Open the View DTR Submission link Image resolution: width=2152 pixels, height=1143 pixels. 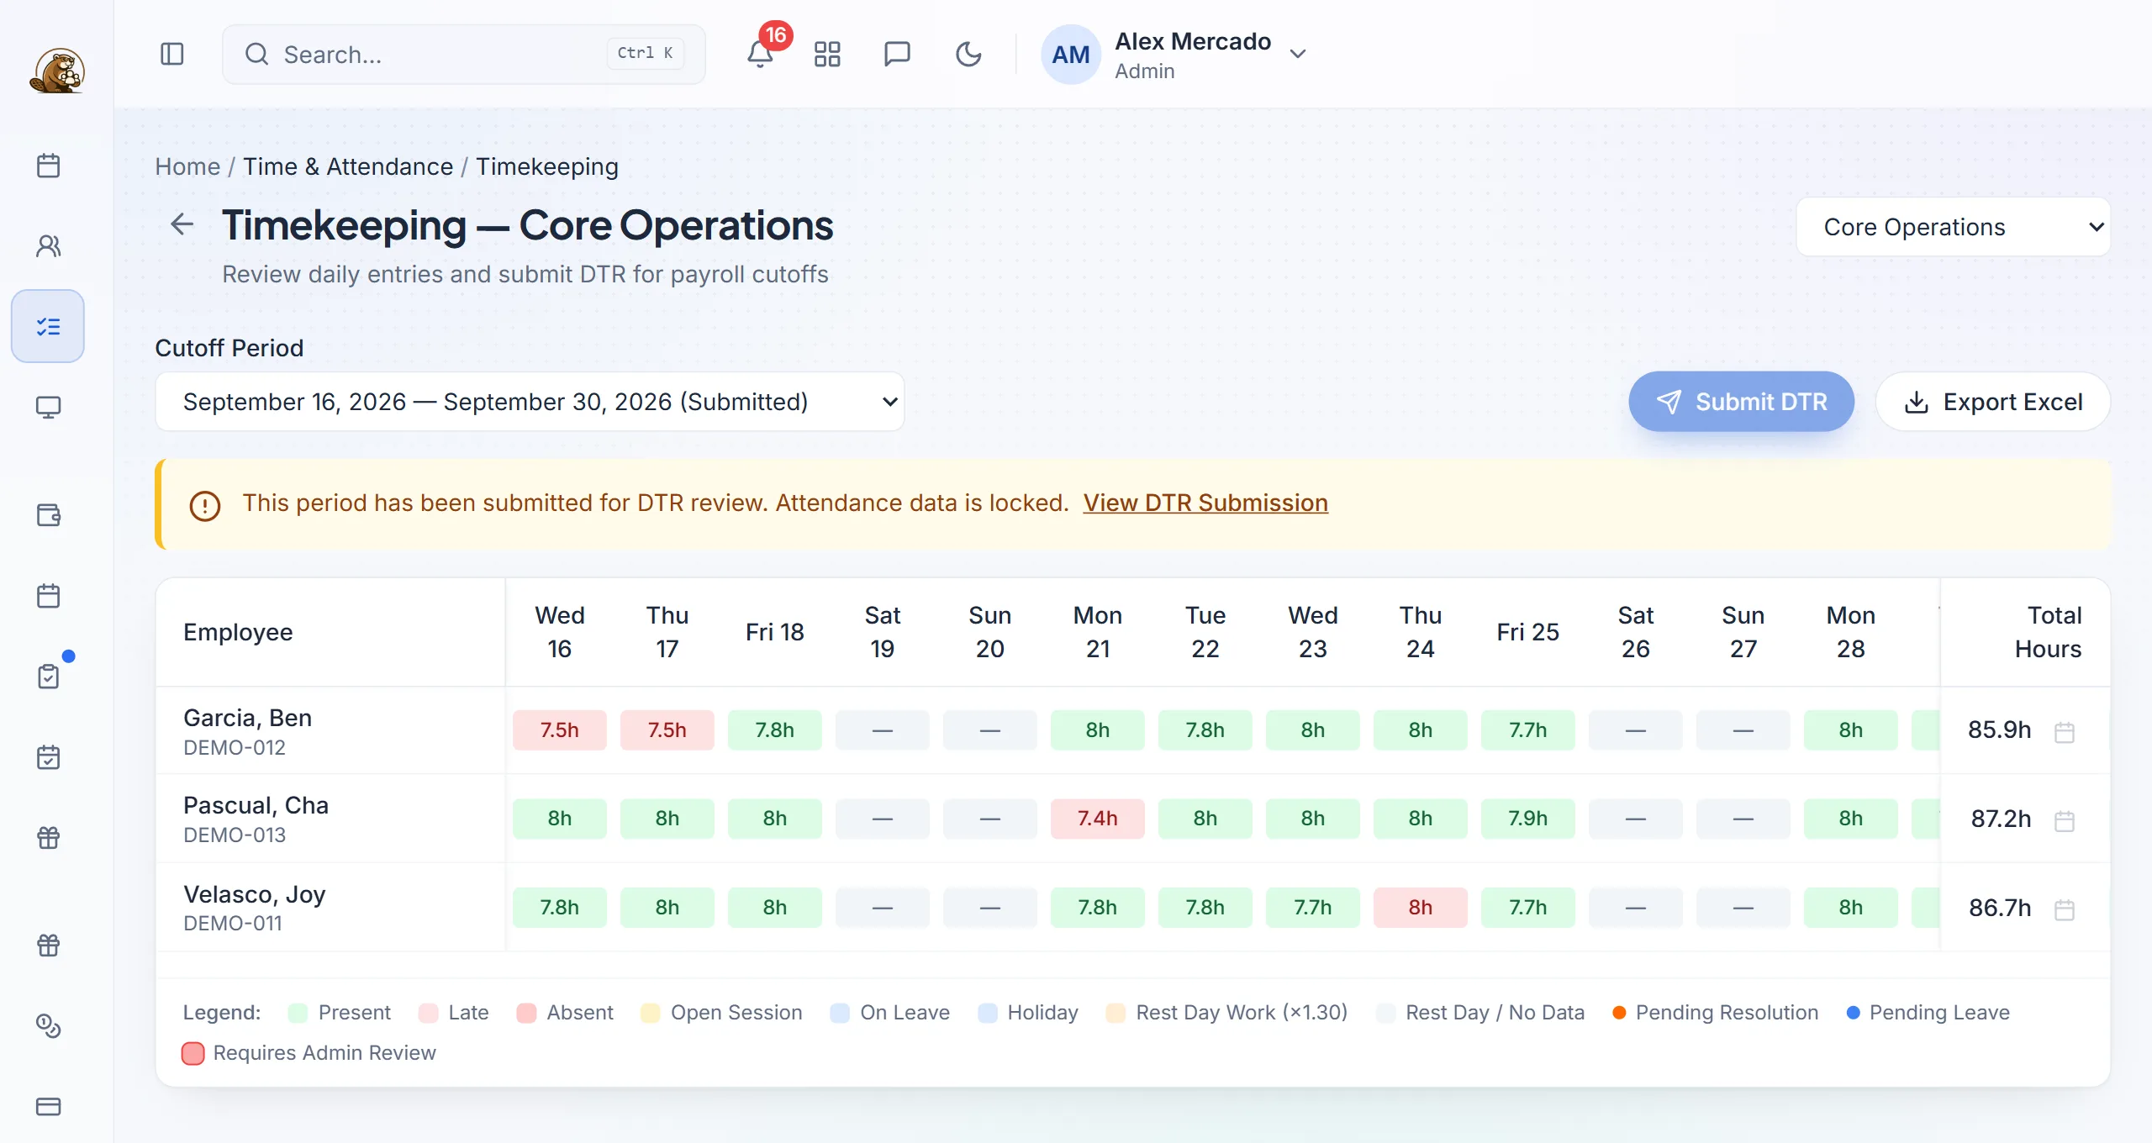pyautogui.click(x=1205, y=503)
